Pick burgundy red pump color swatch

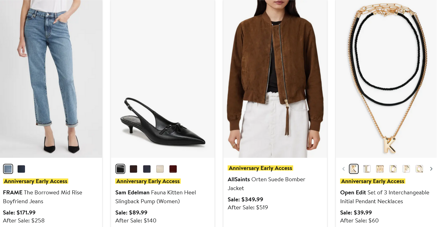[x=173, y=169]
